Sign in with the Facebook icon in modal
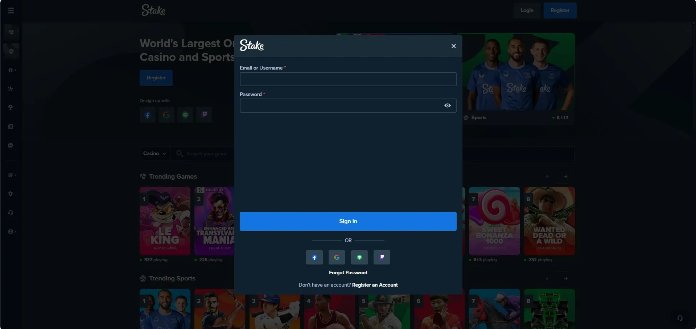 pyautogui.click(x=314, y=257)
